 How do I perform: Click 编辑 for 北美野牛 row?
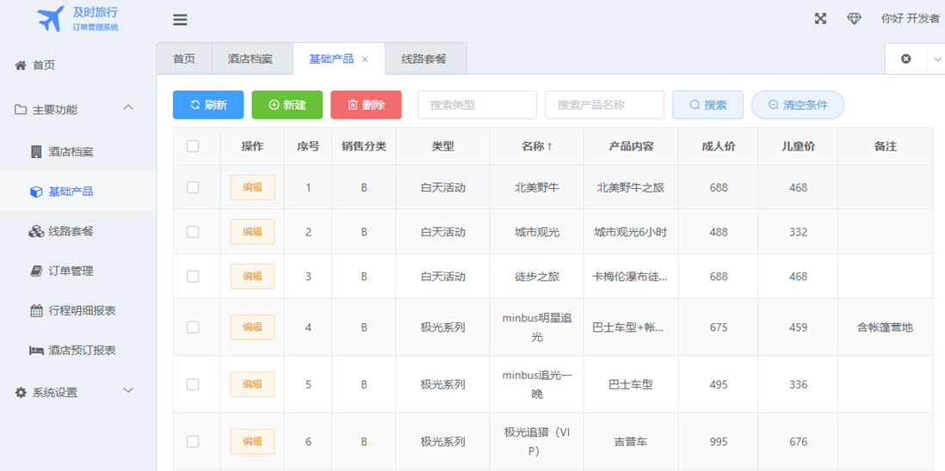[x=252, y=187]
